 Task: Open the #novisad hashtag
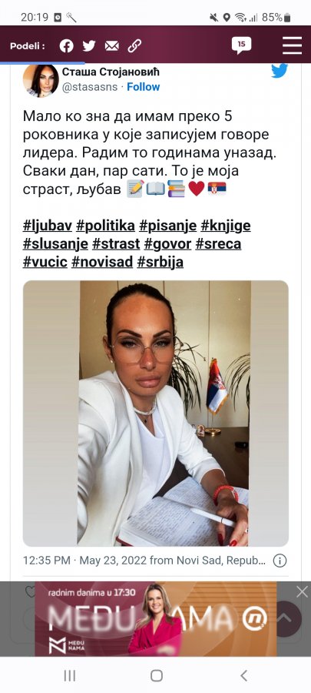coord(102,262)
